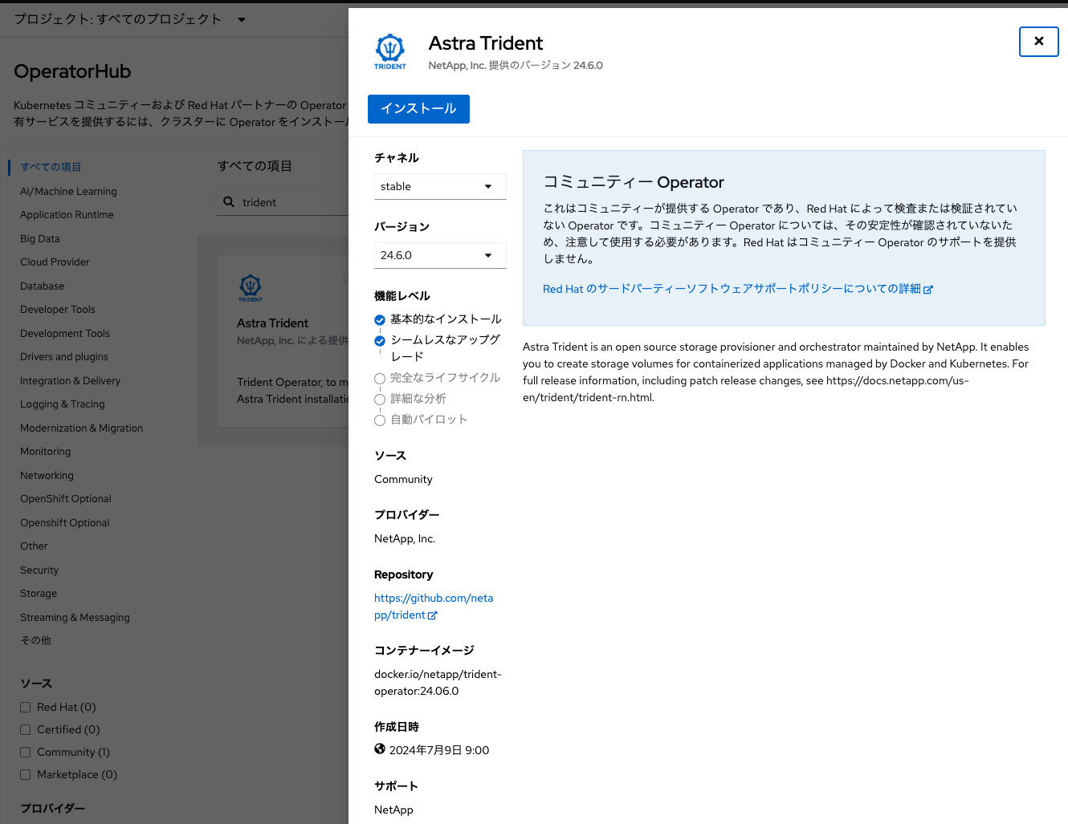Click the NetApp, Inc. provider value

405,539
